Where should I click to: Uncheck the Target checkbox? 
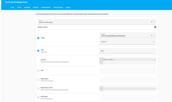tap(38, 38)
